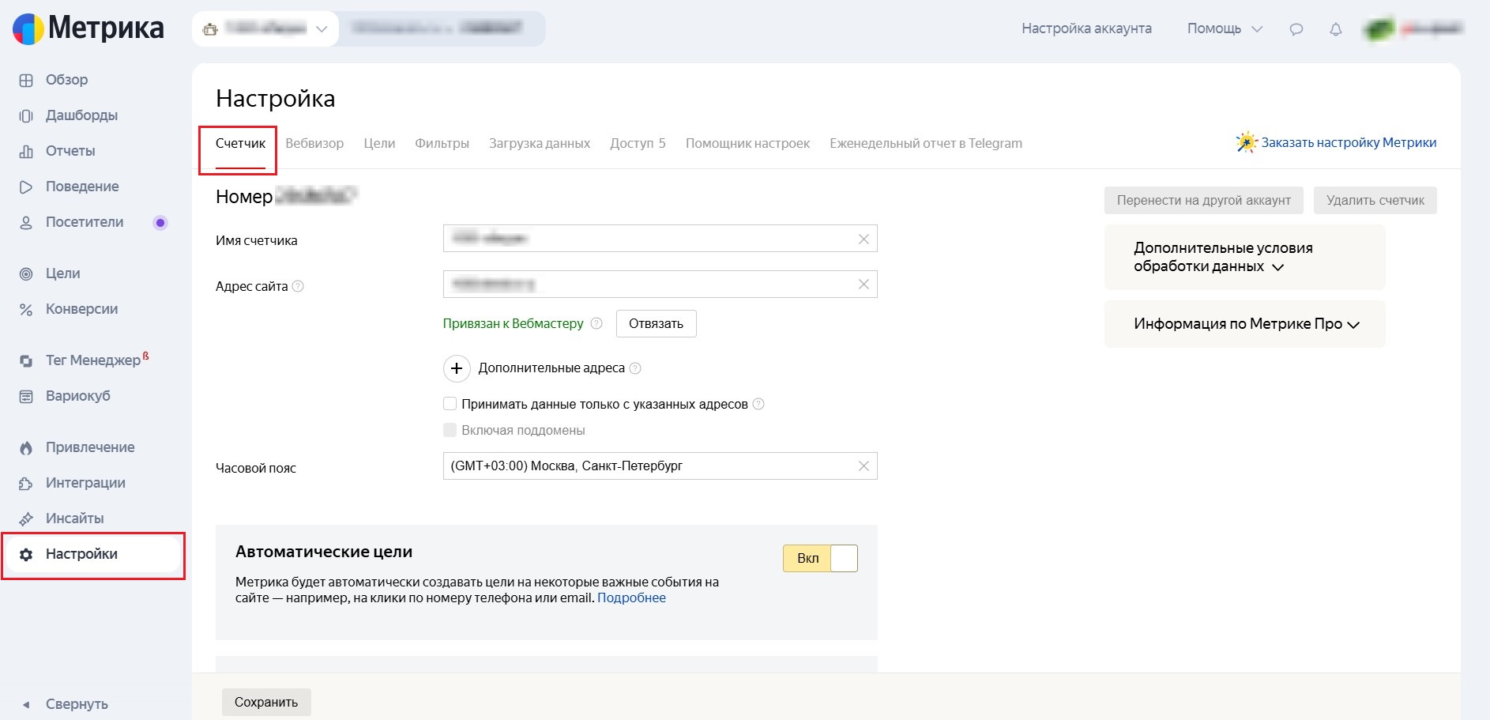This screenshot has width=1490, height=720.
Task: Click the star icon by Заказать настройку
Action: point(1246,142)
